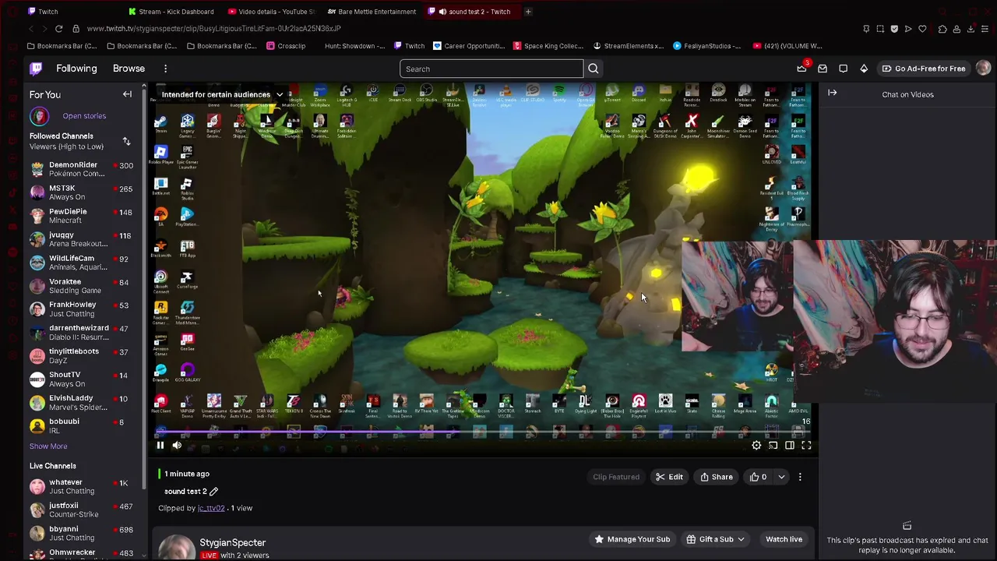Open Career Opportunities bookmark
997x561 pixels.
point(469,46)
